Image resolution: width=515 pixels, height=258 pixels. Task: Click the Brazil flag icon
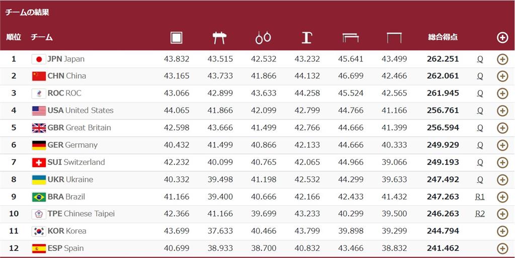tap(39, 197)
